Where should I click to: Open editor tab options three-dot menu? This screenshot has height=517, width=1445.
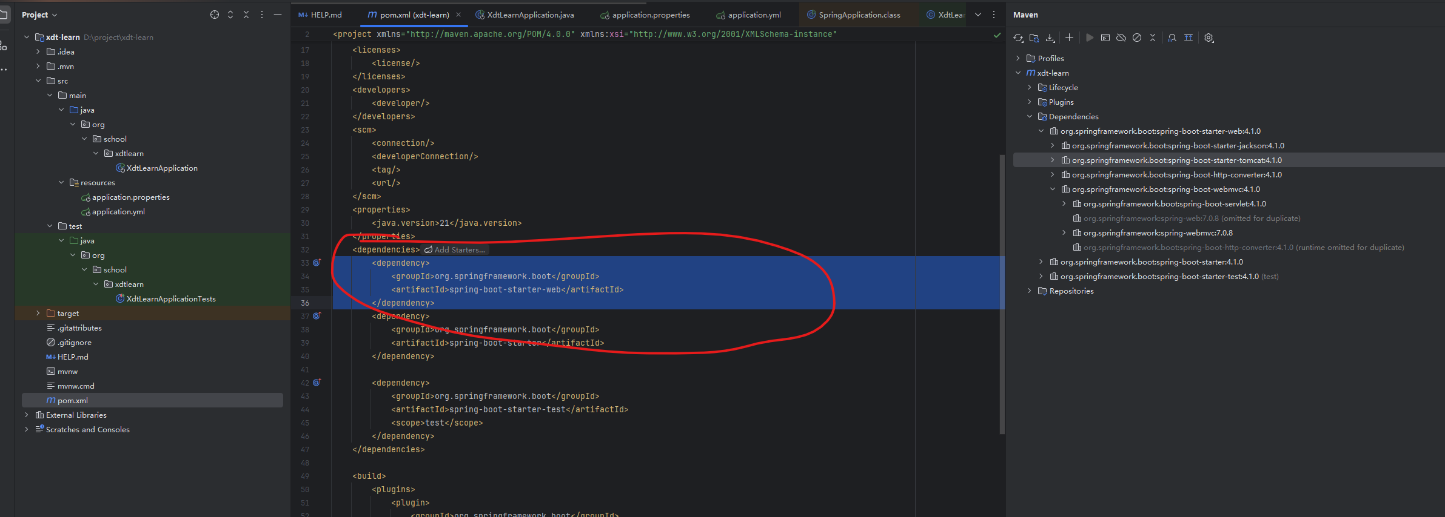tap(994, 15)
